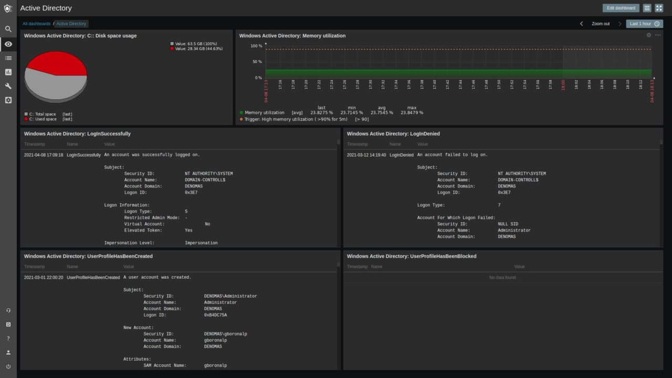
Task: Open the User settings profile icon
Action: click(8, 352)
